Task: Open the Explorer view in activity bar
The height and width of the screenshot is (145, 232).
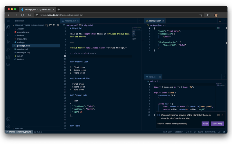Action: 8,27
